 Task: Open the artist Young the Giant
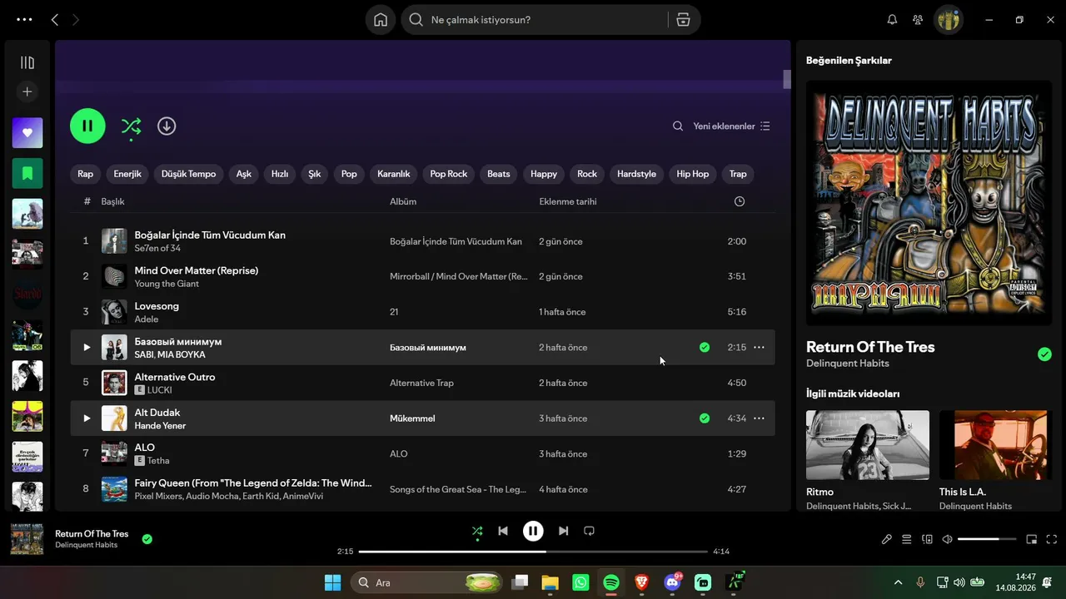click(167, 284)
